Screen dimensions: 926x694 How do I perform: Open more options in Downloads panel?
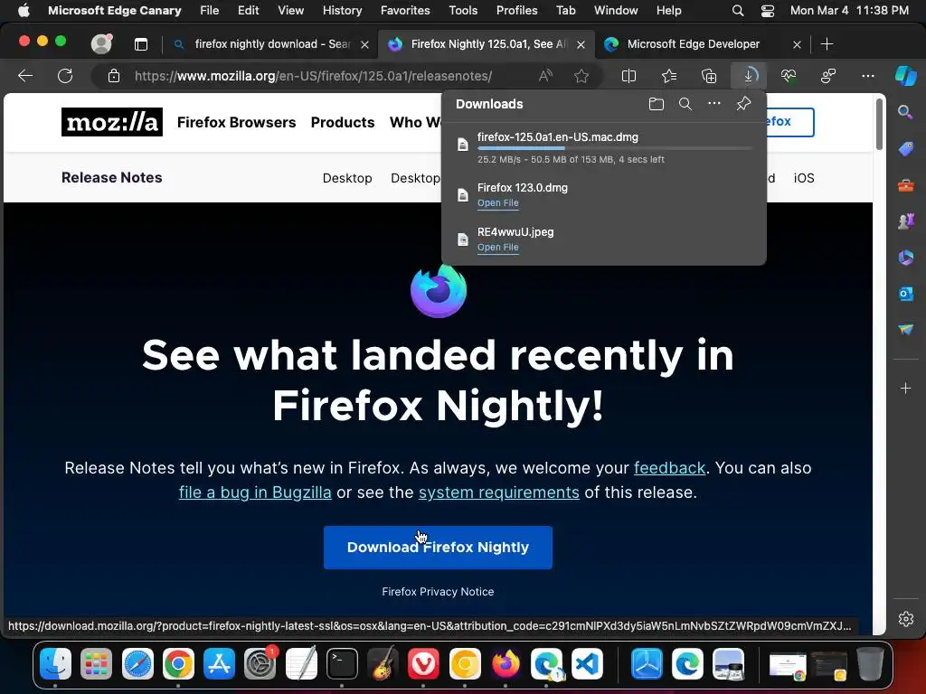pos(714,103)
